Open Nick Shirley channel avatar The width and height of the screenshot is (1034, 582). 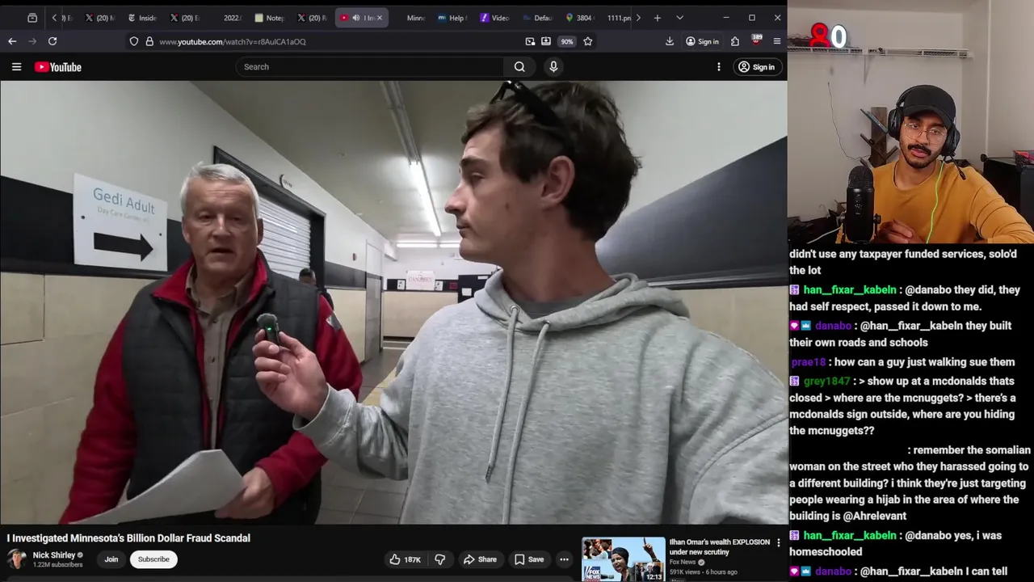pyautogui.click(x=16, y=559)
